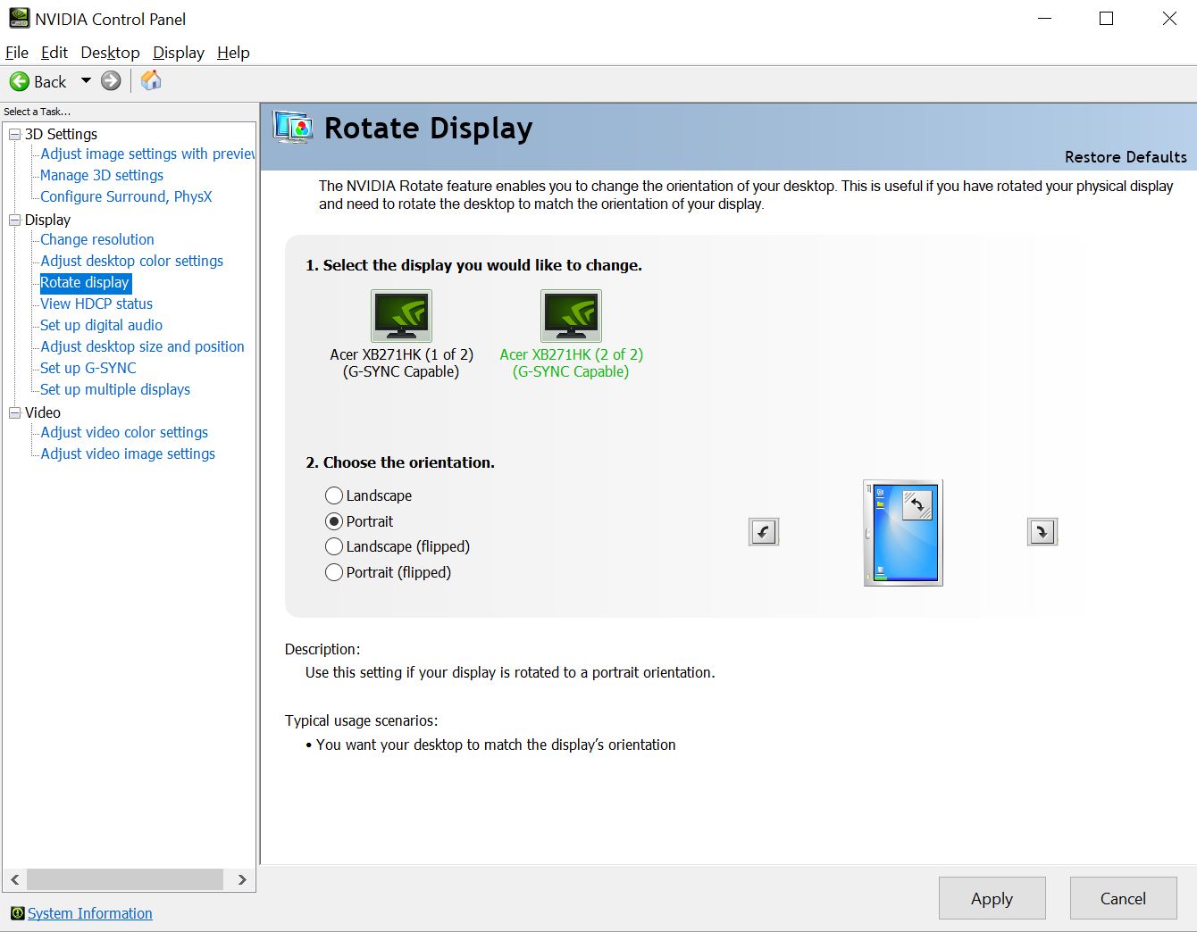Open the Edit menu
This screenshot has height=932, width=1197.
[54, 53]
